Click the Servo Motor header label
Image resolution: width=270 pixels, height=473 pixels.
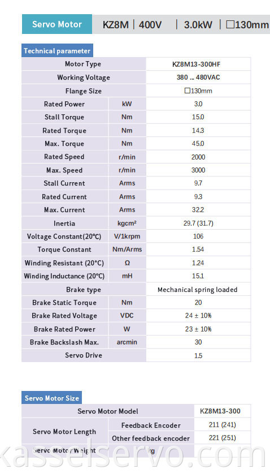57,24
